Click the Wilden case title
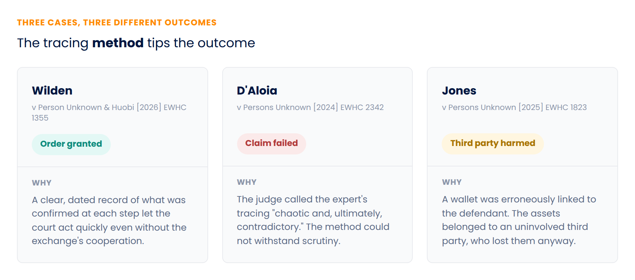Screen dimensions: 635x280 pyautogui.click(x=52, y=91)
